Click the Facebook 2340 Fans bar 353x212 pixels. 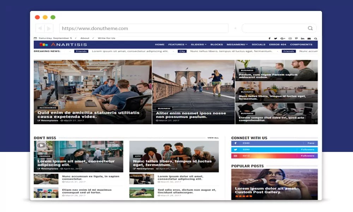click(x=274, y=143)
